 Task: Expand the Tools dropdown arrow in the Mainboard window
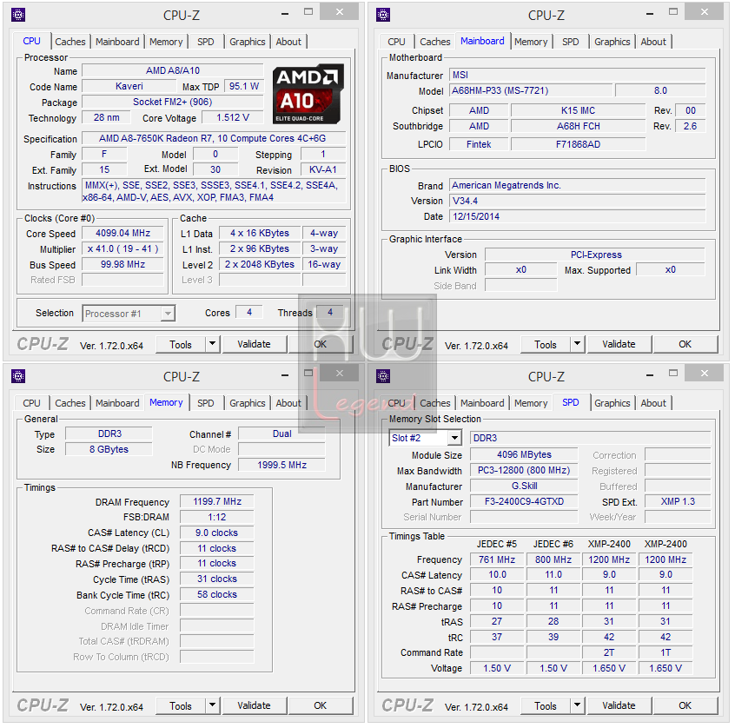tap(577, 344)
